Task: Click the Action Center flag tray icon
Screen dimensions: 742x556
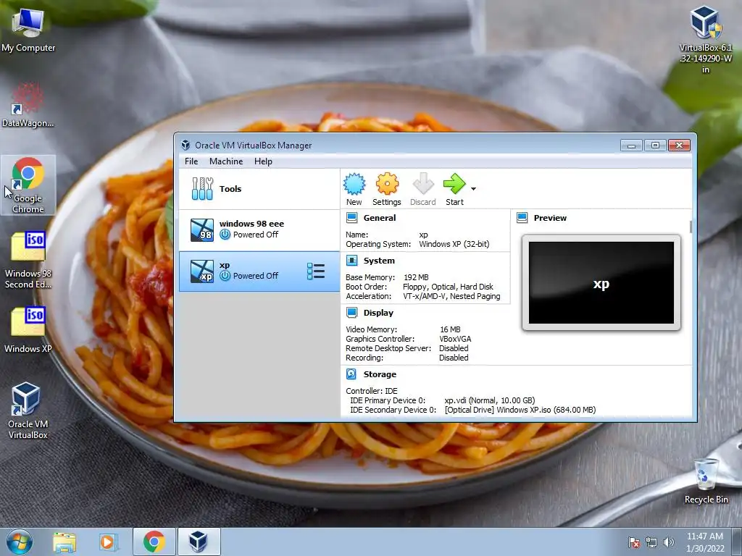Action: coord(633,542)
